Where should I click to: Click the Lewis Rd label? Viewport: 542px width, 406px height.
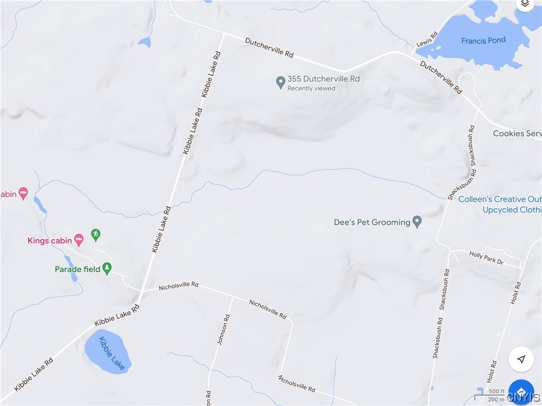[x=427, y=39]
